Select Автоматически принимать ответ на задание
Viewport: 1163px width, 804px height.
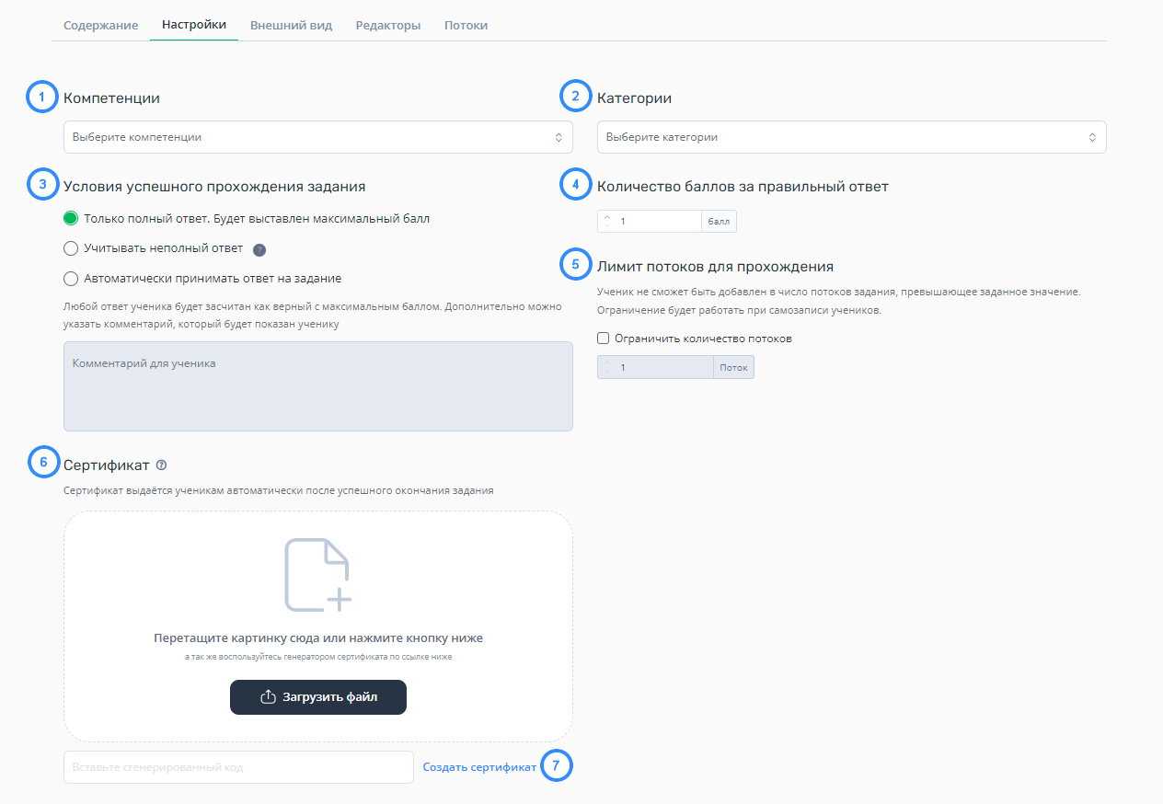(x=71, y=278)
